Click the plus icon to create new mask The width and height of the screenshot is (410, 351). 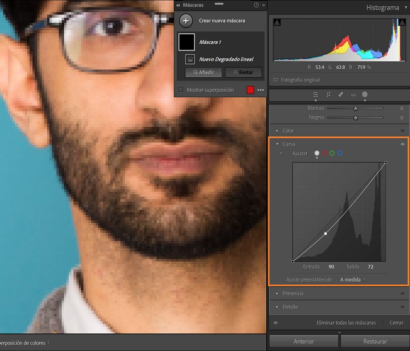(186, 21)
